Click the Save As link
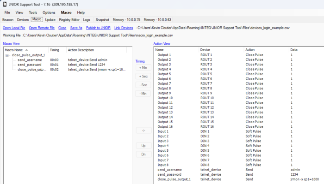Viewport: 324px width, 184px height. tap(76, 28)
